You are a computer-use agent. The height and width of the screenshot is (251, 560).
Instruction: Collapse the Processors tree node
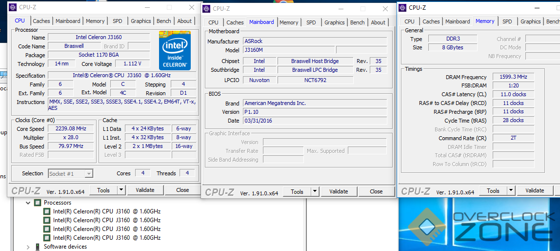(28, 203)
